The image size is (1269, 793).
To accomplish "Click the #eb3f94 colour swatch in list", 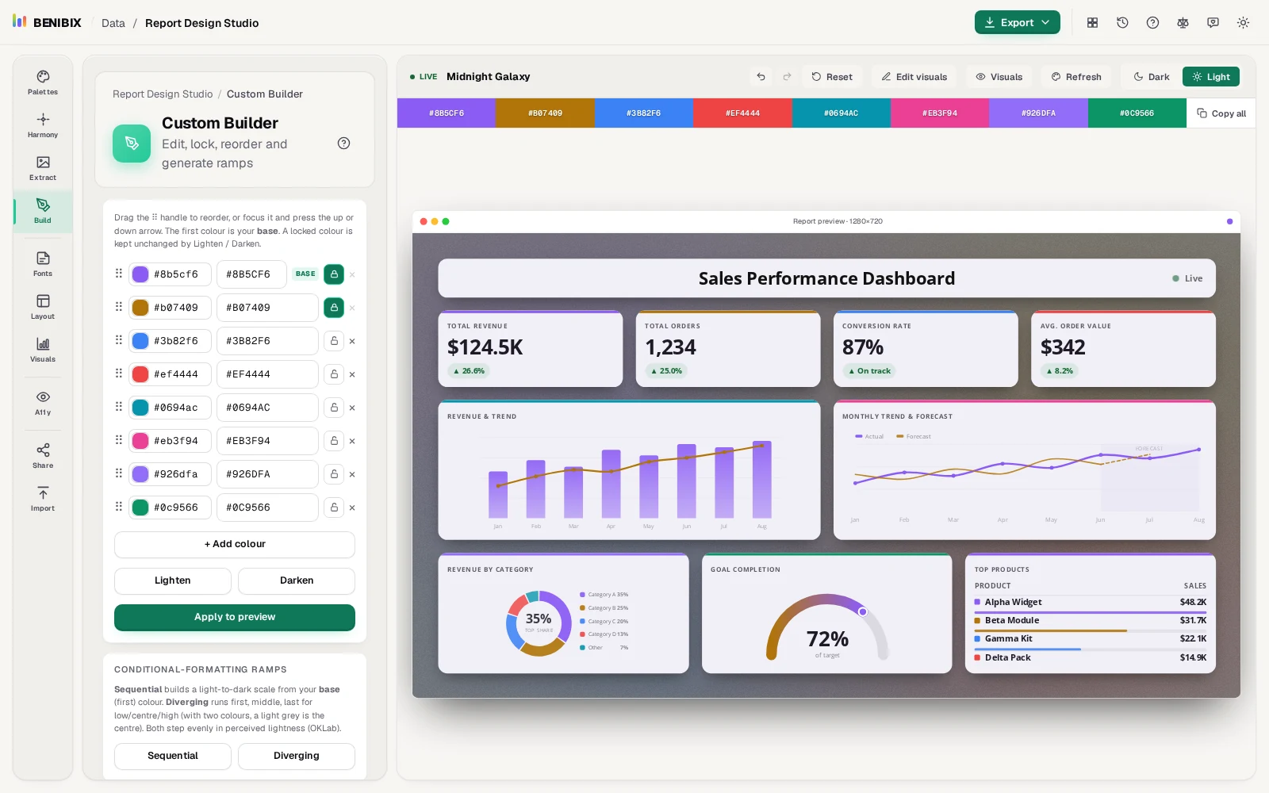I will 140,441.
